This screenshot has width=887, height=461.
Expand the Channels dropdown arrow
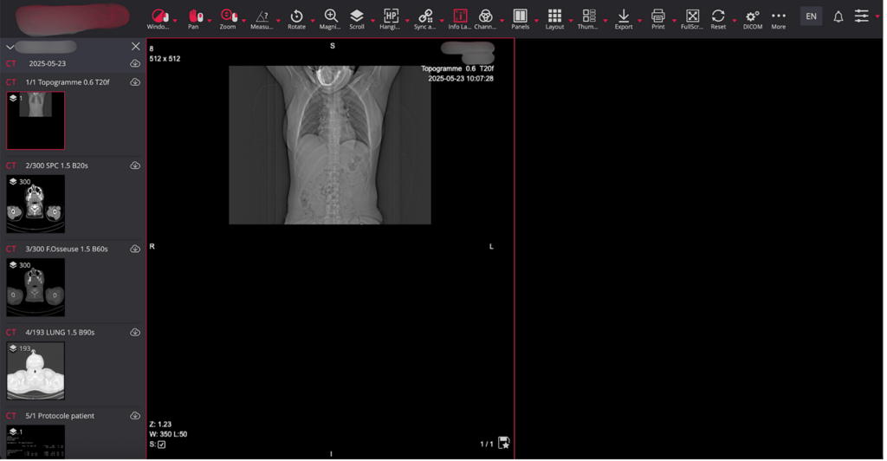(x=502, y=21)
